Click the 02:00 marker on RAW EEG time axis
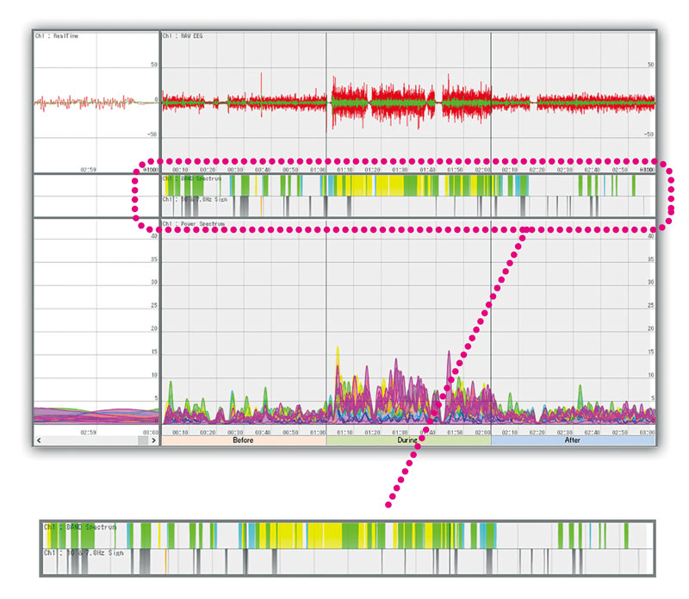Viewport: 689px width, 599px height. [481, 170]
